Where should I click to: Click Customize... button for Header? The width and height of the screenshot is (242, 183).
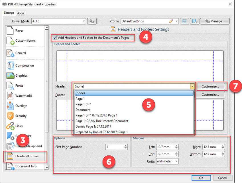(x=210, y=86)
